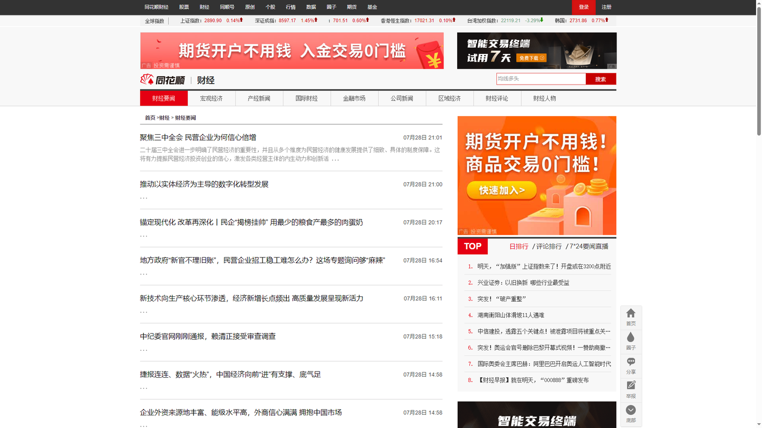762x428 pixels.
Task: Open article 锚定现代化 改革再深化
Action: pos(251,222)
